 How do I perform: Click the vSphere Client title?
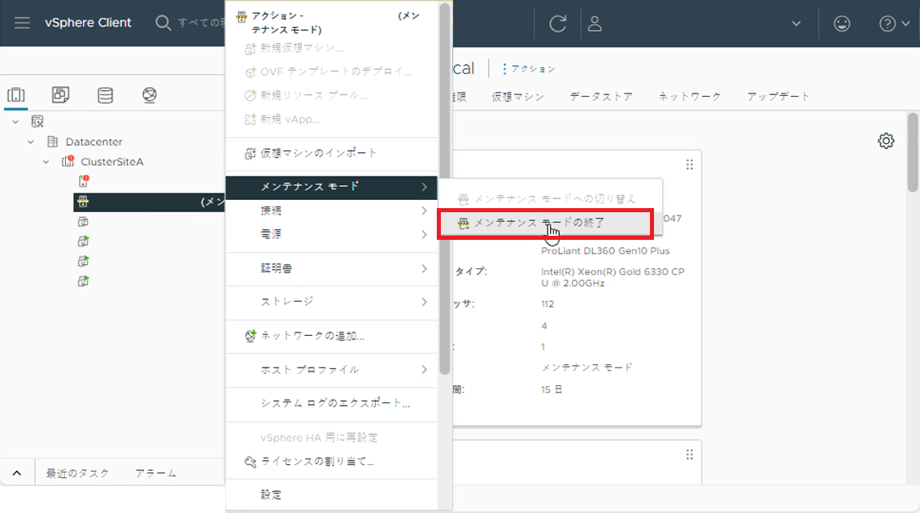[88, 23]
